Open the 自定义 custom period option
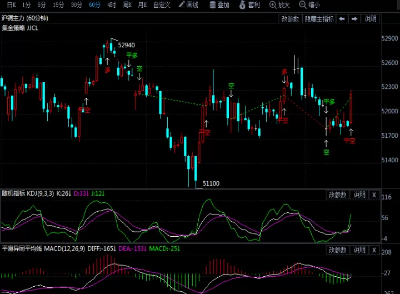The image size is (400, 294). click(x=162, y=4)
